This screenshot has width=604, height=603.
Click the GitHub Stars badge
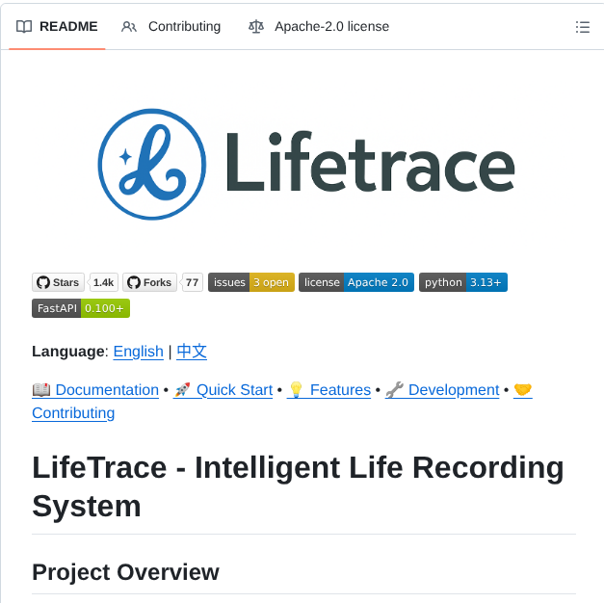58,282
